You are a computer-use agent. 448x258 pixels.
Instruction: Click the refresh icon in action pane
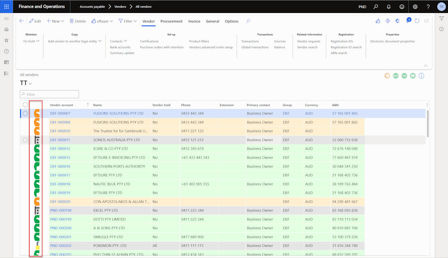[x=417, y=21]
